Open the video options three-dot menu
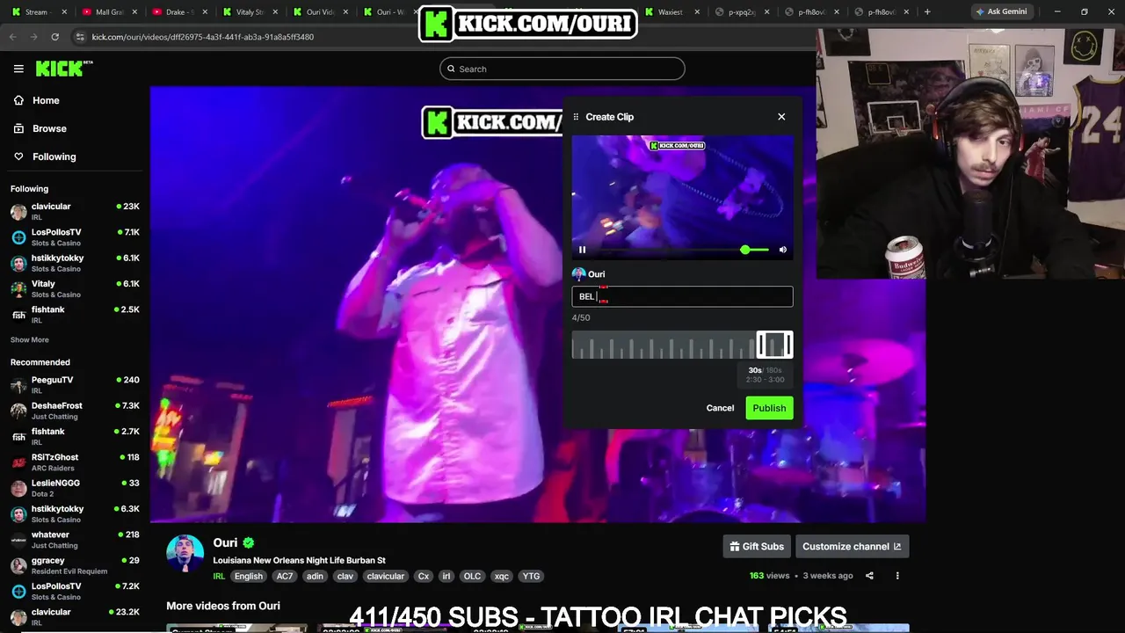The width and height of the screenshot is (1125, 633). point(897,576)
